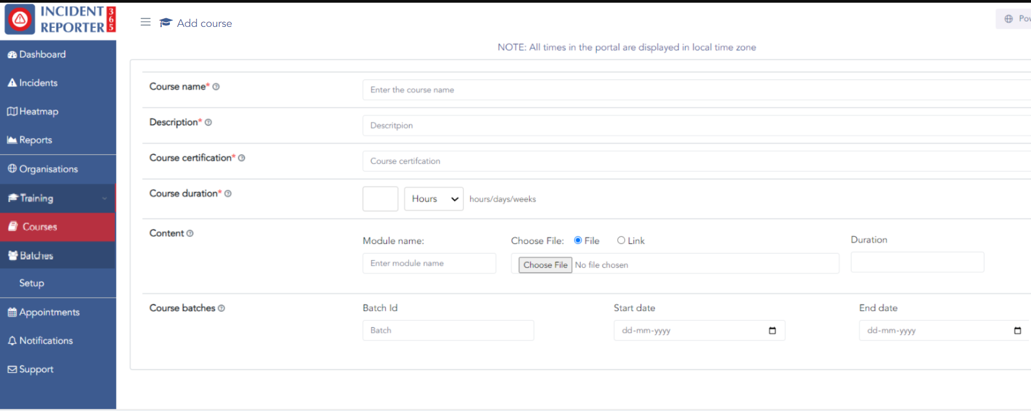
Task: Click the Course name help info icon
Action: (x=216, y=87)
